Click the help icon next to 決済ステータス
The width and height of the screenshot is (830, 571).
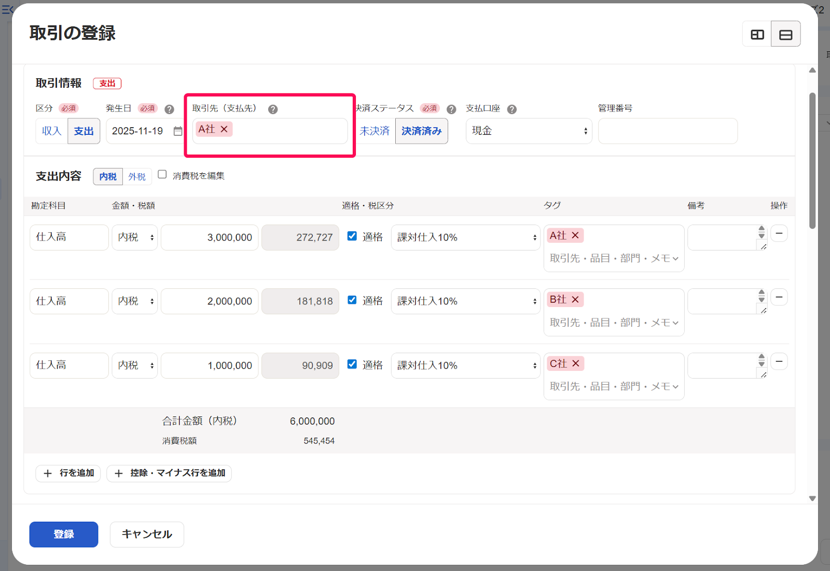(x=451, y=108)
